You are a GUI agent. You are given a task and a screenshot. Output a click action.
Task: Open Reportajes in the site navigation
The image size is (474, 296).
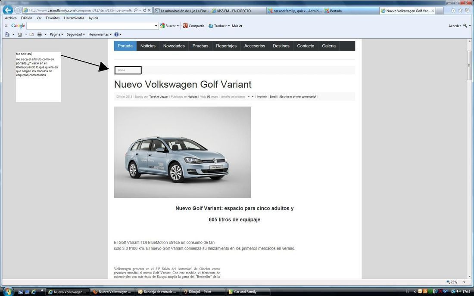(x=226, y=46)
